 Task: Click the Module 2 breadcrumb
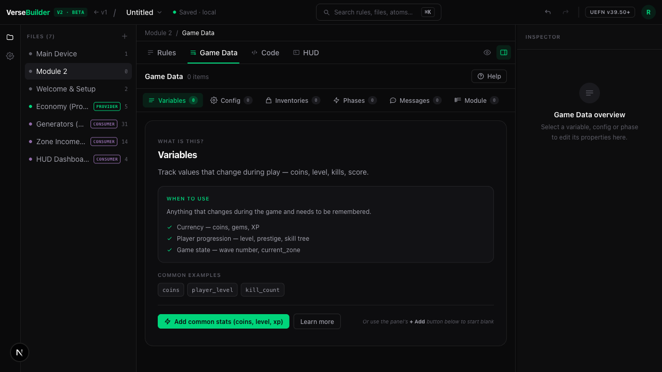point(158,33)
